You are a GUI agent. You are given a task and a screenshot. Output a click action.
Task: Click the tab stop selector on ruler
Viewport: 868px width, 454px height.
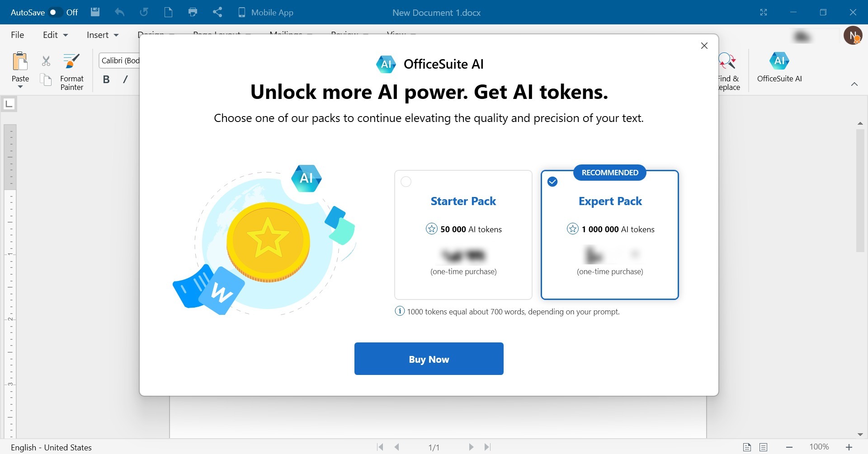click(9, 104)
